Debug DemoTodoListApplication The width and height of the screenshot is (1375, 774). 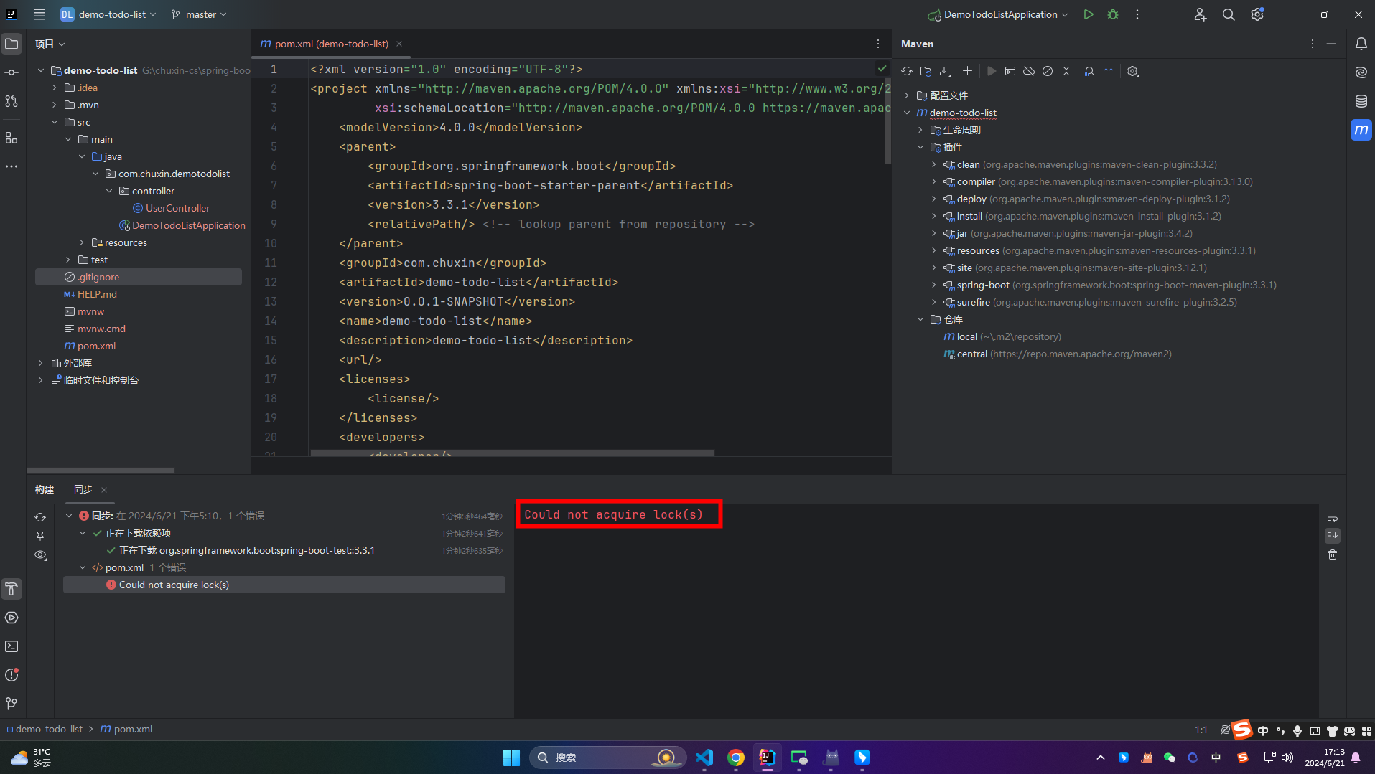1113,14
